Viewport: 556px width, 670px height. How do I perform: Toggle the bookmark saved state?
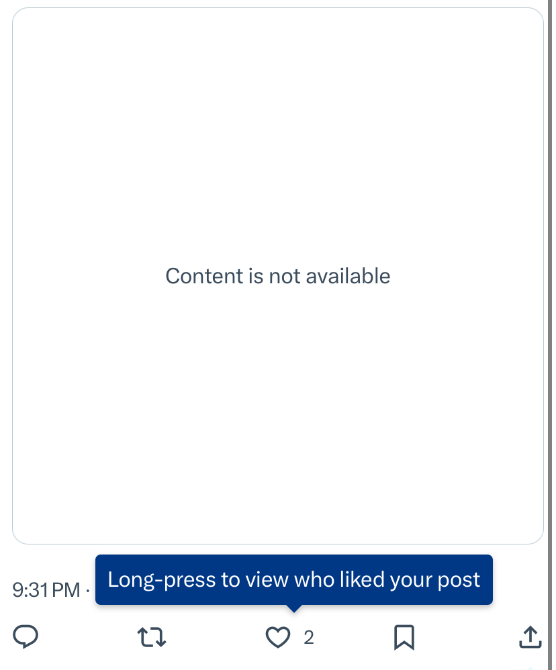click(x=404, y=637)
